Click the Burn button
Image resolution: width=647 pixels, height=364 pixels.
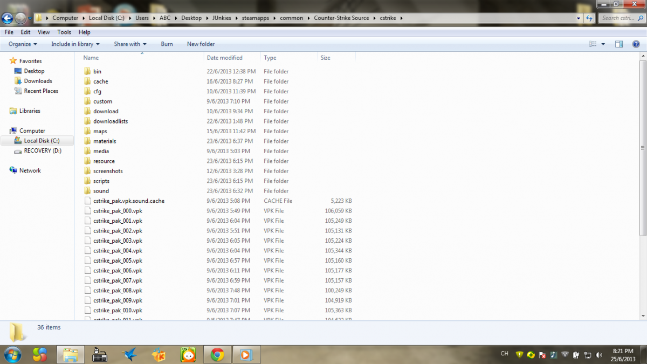167,44
